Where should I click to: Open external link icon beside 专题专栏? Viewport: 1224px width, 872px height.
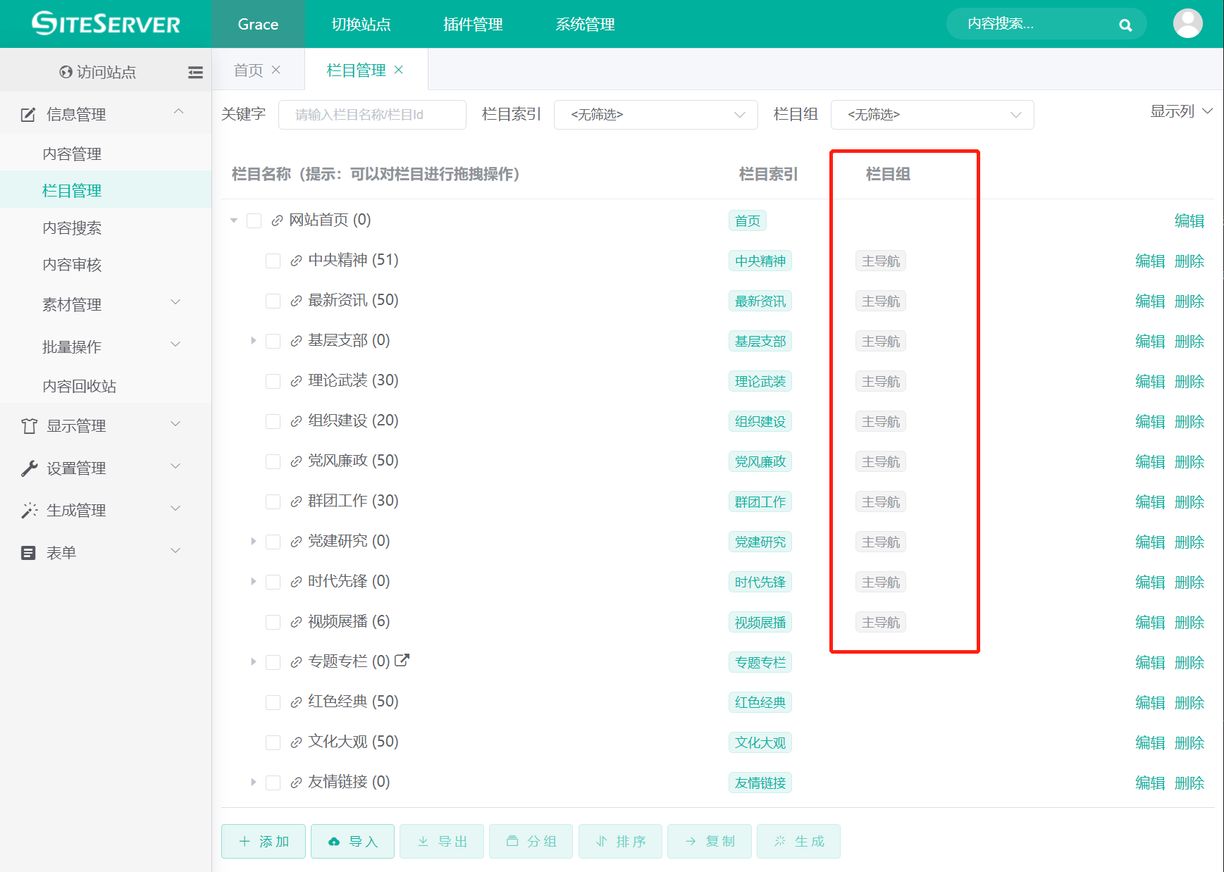pyautogui.click(x=402, y=661)
